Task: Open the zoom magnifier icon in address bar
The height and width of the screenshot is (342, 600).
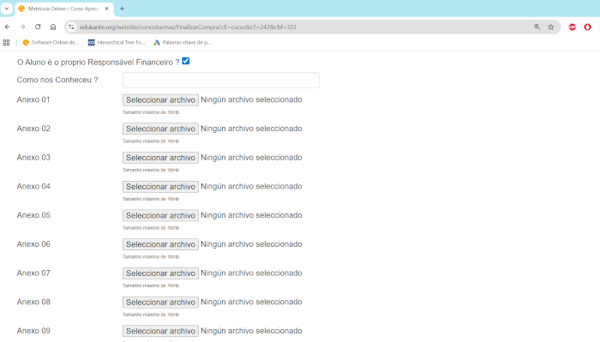Action: pyautogui.click(x=537, y=27)
